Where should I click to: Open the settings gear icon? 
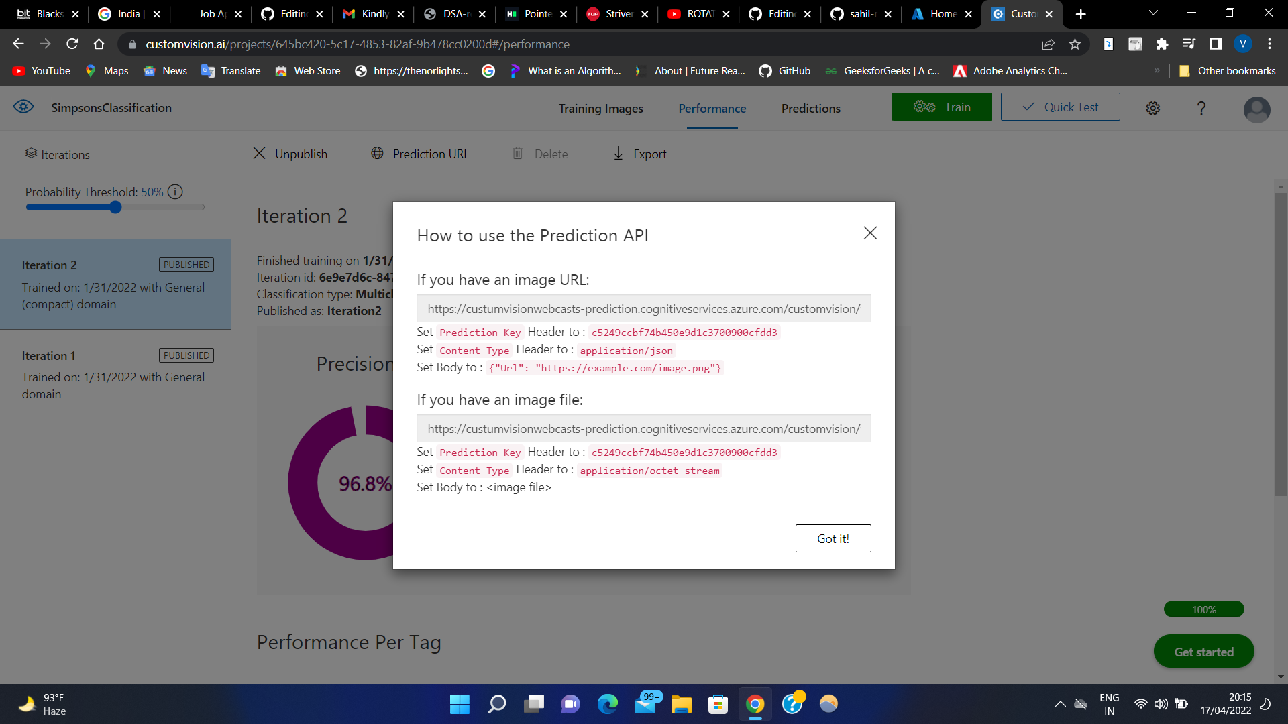tap(1152, 108)
